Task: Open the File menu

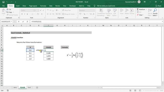Action: pyautogui.click(x=3, y=6)
